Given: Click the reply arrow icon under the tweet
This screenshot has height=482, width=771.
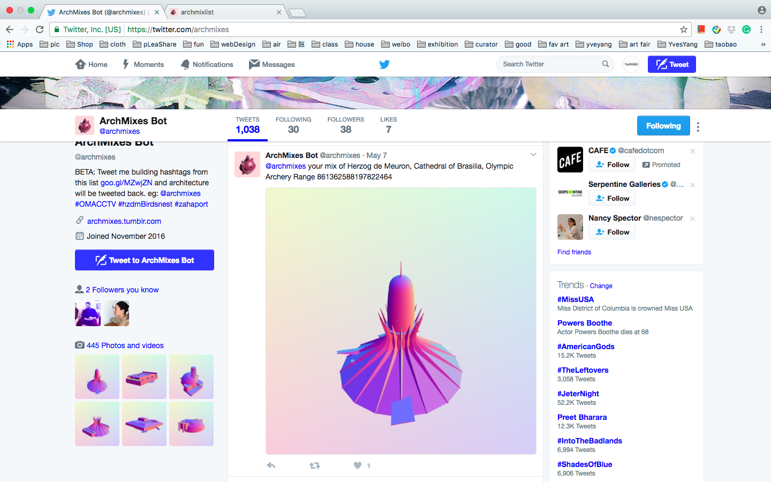Looking at the screenshot, I should [x=271, y=465].
